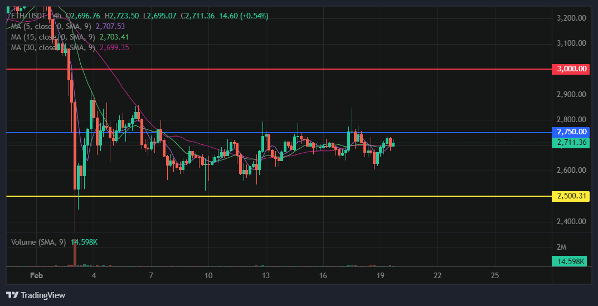Click the change value 14.60 (+0.54%)
Image resolution: width=598 pixels, height=306 pixels.
point(244,16)
